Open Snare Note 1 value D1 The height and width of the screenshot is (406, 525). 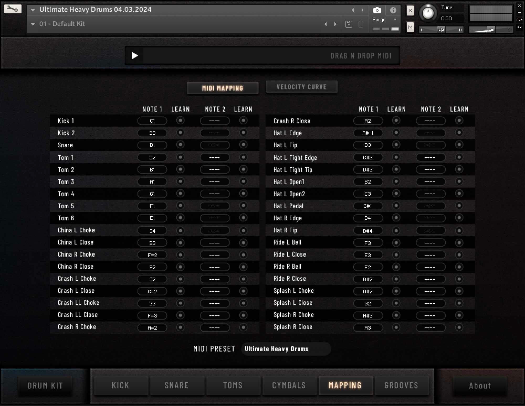pyautogui.click(x=152, y=145)
